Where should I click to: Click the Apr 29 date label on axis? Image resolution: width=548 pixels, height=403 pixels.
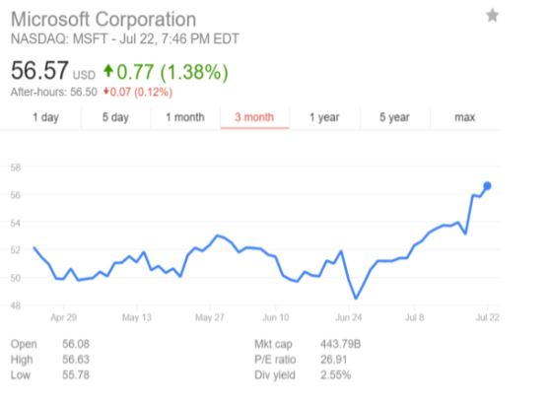pos(64,317)
